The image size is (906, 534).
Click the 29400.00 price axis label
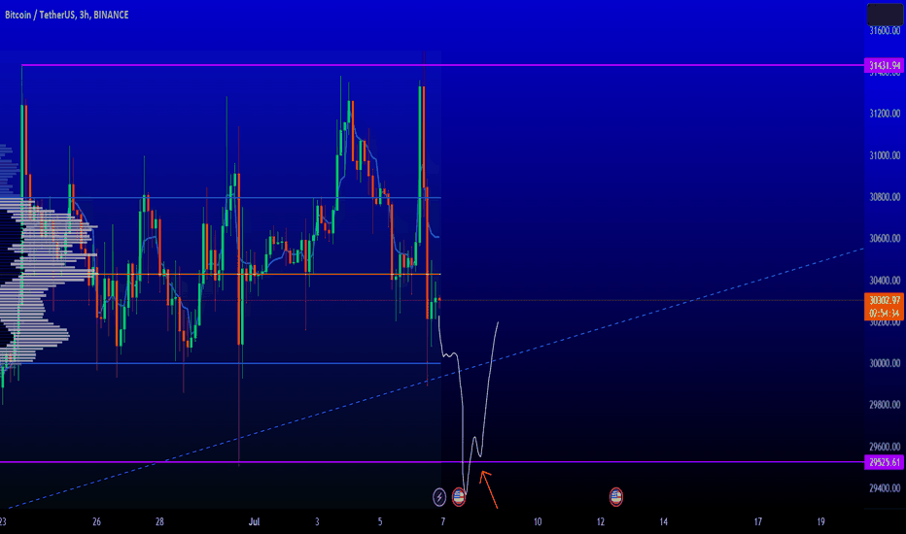884,487
